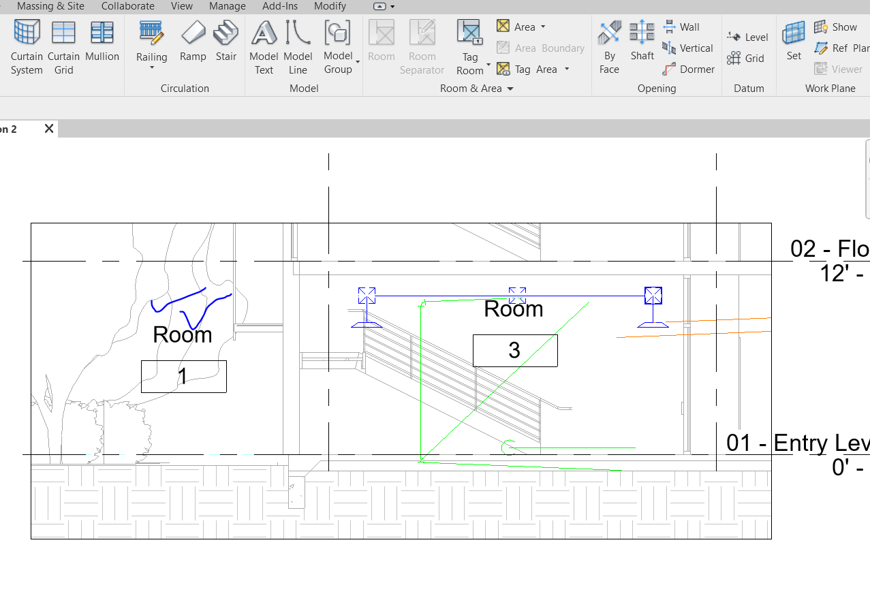The image size is (870, 613).
Task: Select the Curtain System tool
Action: (x=27, y=46)
